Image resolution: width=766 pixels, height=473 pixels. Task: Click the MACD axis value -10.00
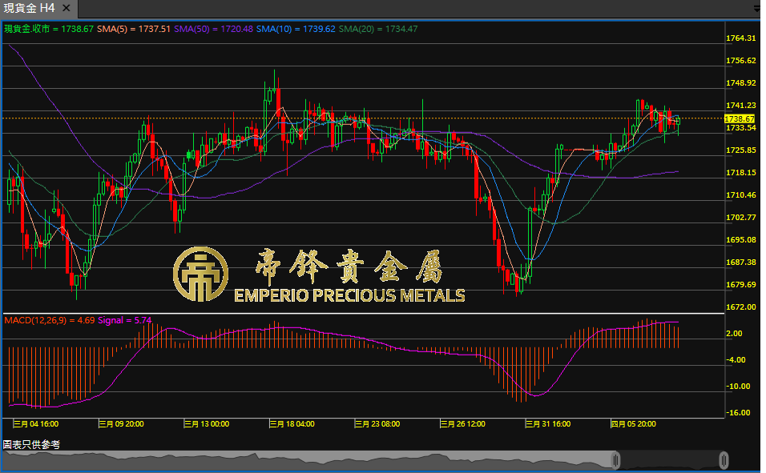(x=738, y=386)
